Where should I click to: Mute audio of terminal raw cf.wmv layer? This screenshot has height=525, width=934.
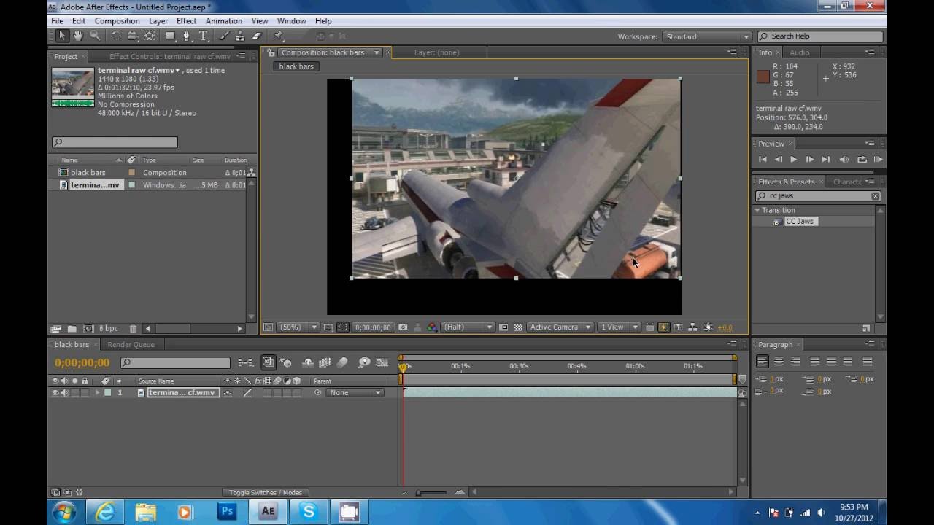(64, 393)
